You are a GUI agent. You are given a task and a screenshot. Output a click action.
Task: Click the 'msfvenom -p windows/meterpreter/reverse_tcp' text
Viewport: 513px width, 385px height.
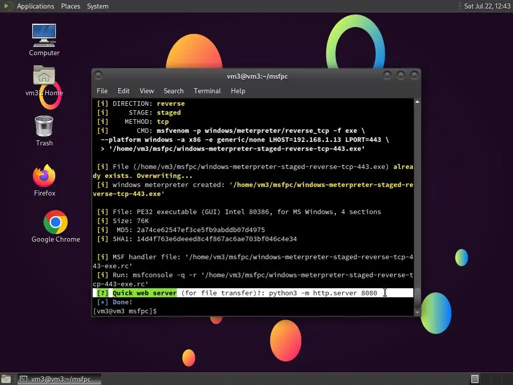[243, 131]
